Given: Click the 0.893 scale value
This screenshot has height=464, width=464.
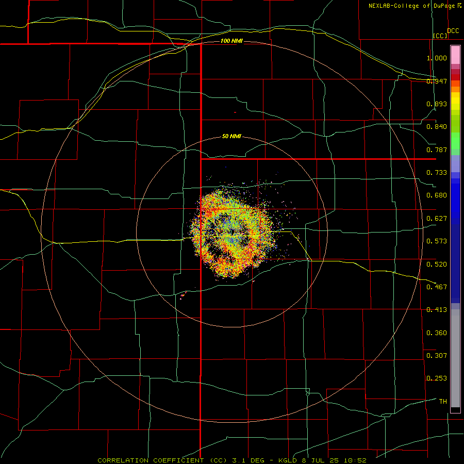Looking at the screenshot, I should [x=437, y=104].
